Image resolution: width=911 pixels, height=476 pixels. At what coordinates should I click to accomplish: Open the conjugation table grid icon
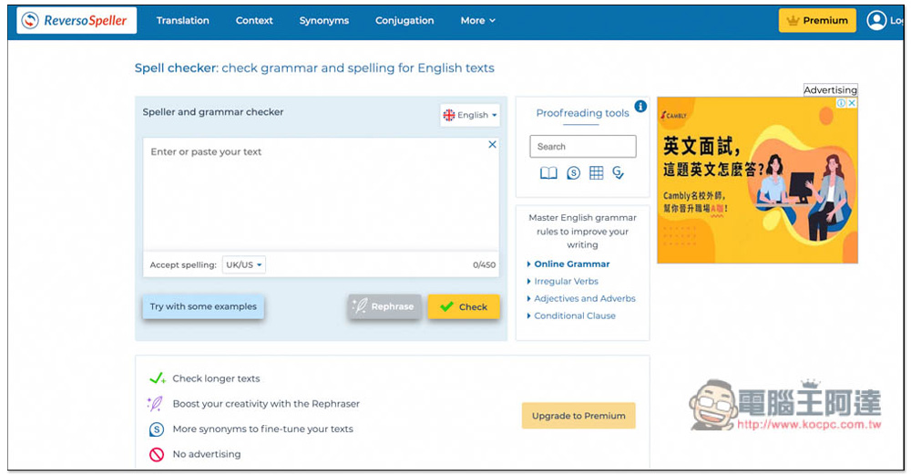(x=597, y=173)
